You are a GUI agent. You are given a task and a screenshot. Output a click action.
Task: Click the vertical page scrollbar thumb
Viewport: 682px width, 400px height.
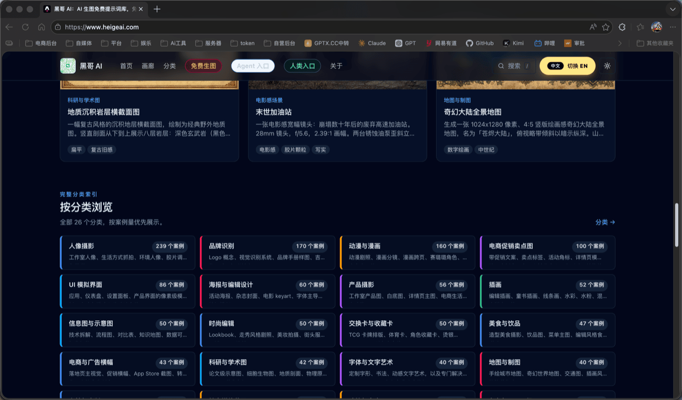click(x=677, y=225)
